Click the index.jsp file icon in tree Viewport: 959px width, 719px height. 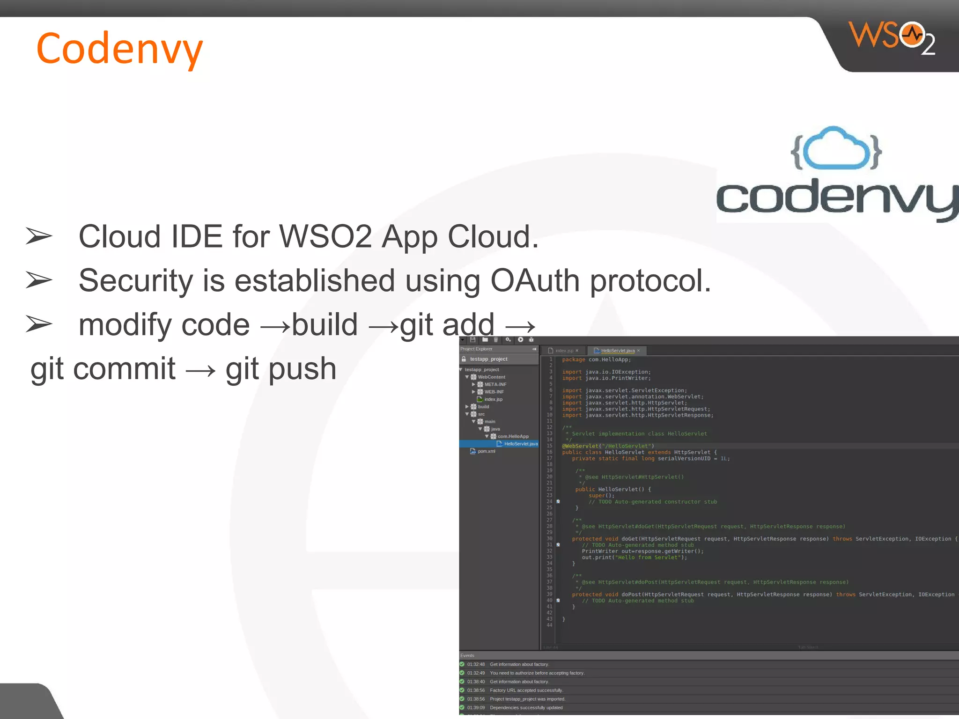[479, 399]
